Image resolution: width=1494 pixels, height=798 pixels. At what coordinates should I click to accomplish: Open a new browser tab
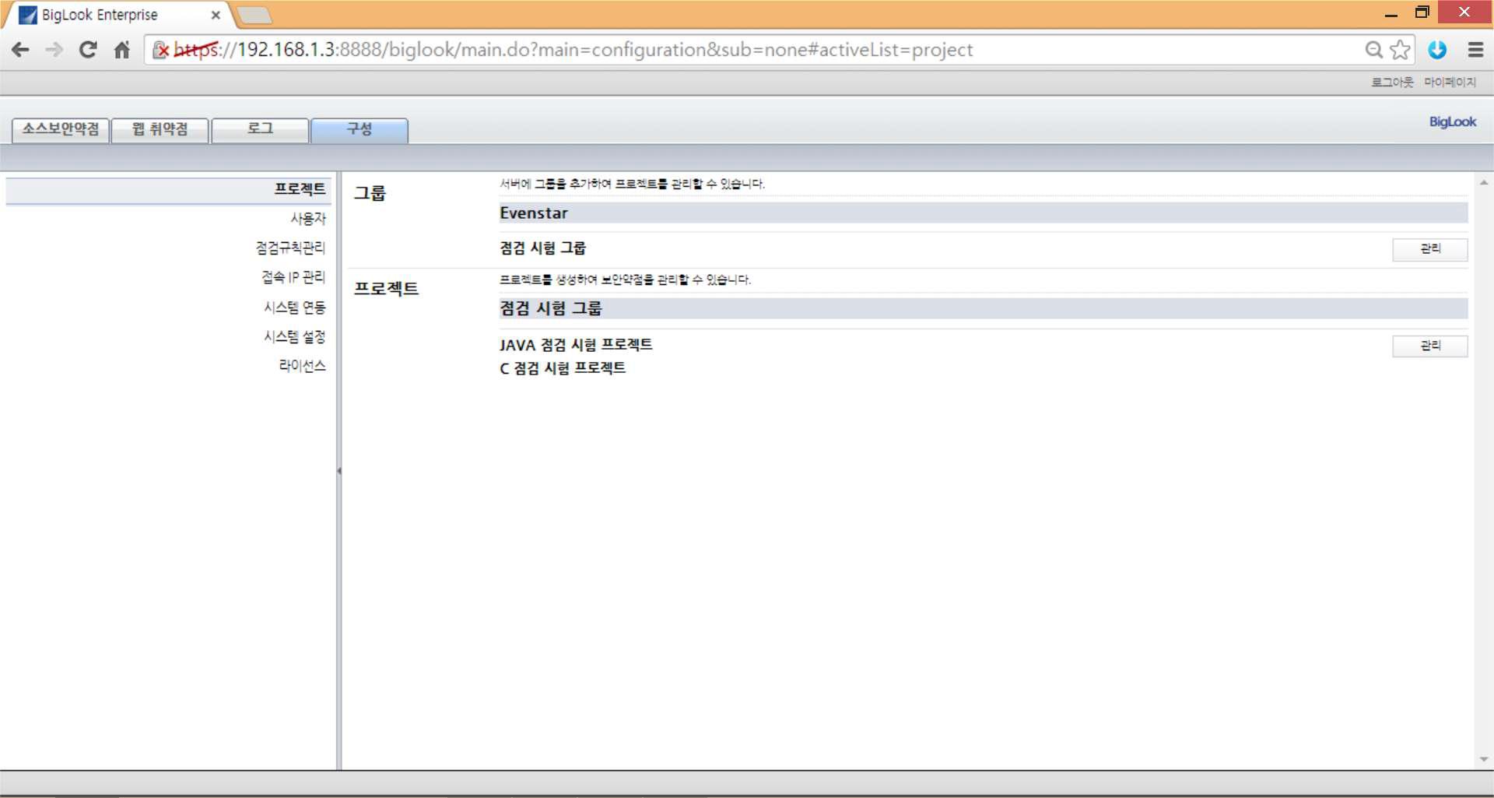pyautogui.click(x=254, y=15)
